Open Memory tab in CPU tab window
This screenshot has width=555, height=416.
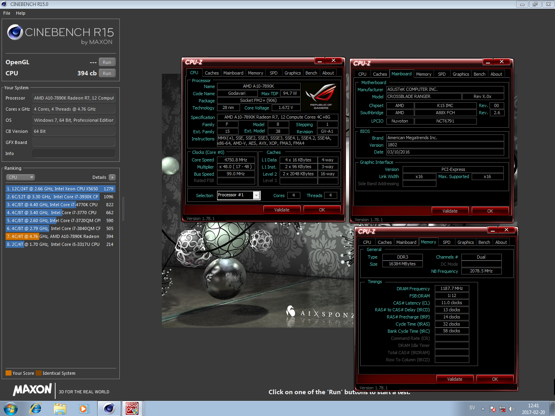click(x=255, y=73)
